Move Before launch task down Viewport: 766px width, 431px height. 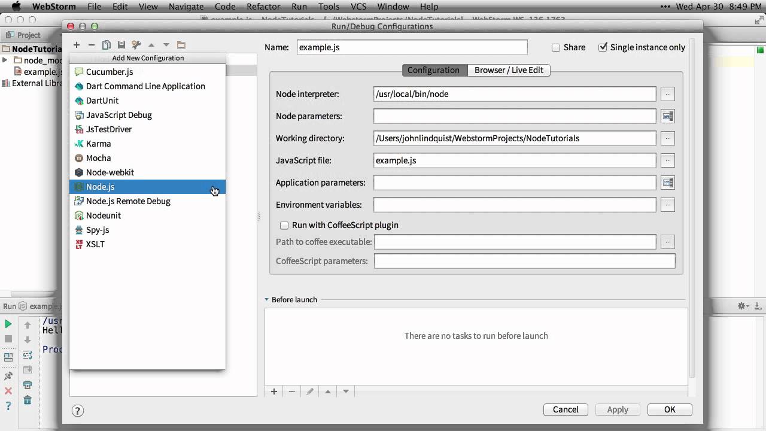[346, 391]
